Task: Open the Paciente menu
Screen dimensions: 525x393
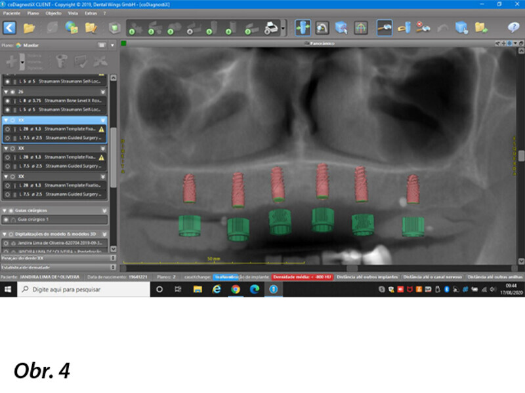Action: tap(12, 12)
